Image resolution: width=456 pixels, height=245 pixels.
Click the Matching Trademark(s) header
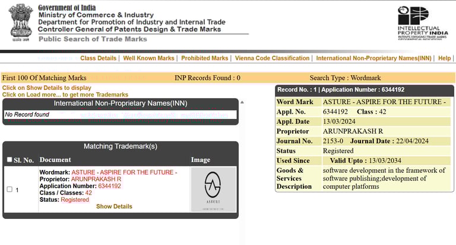tap(121, 146)
